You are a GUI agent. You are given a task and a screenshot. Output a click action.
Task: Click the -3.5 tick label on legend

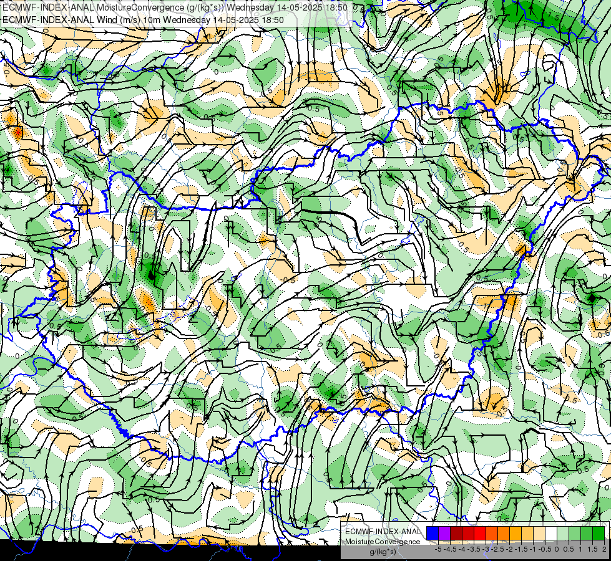click(x=474, y=549)
